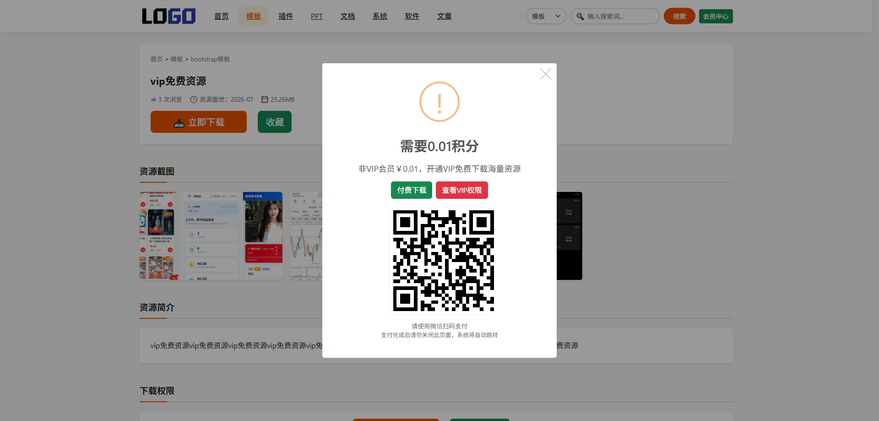The image size is (879, 421).
Task: Click the WeChat payment QR code
Action: [x=444, y=261]
